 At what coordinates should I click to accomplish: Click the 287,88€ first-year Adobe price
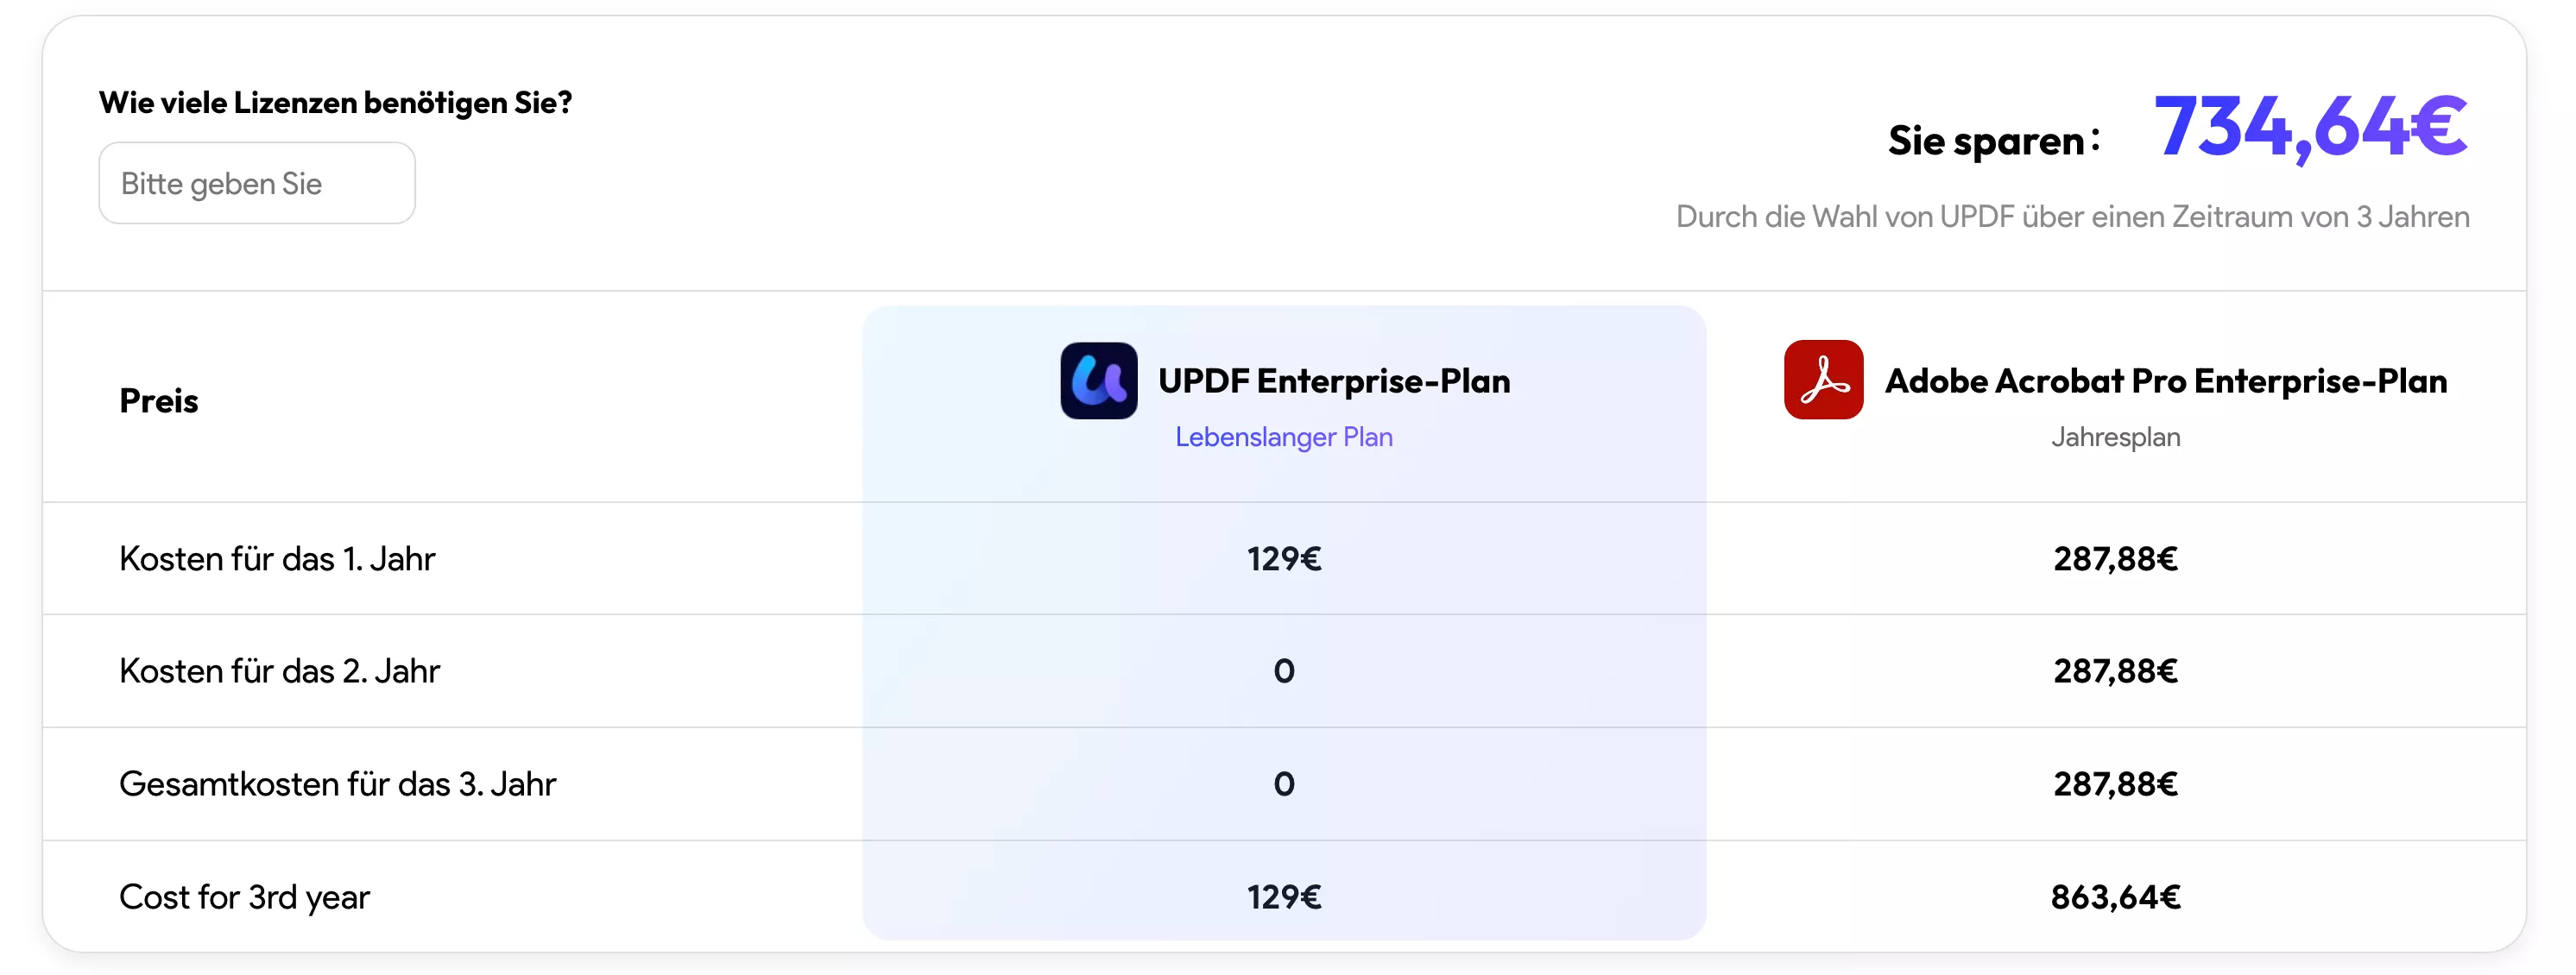pos(2116,559)
